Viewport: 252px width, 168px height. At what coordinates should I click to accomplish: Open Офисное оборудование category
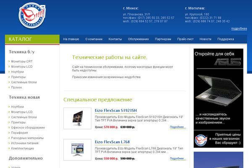click(x=28, y=128)
